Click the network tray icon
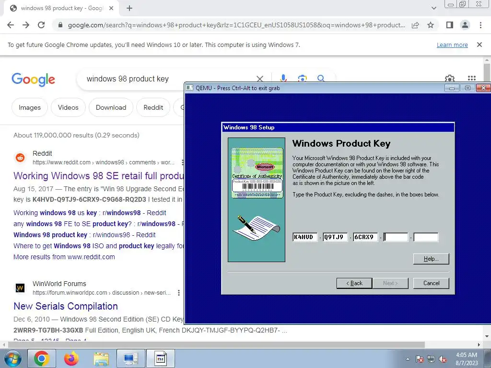Viewport: 491px width, 368px height. (x=431, y=359)
